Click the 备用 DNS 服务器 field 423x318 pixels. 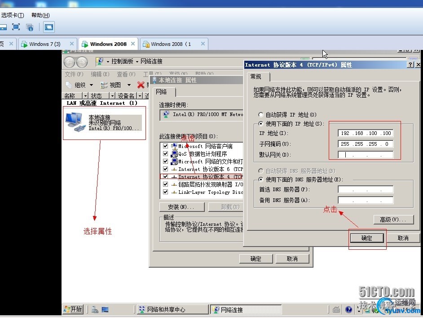click(365, 200)
